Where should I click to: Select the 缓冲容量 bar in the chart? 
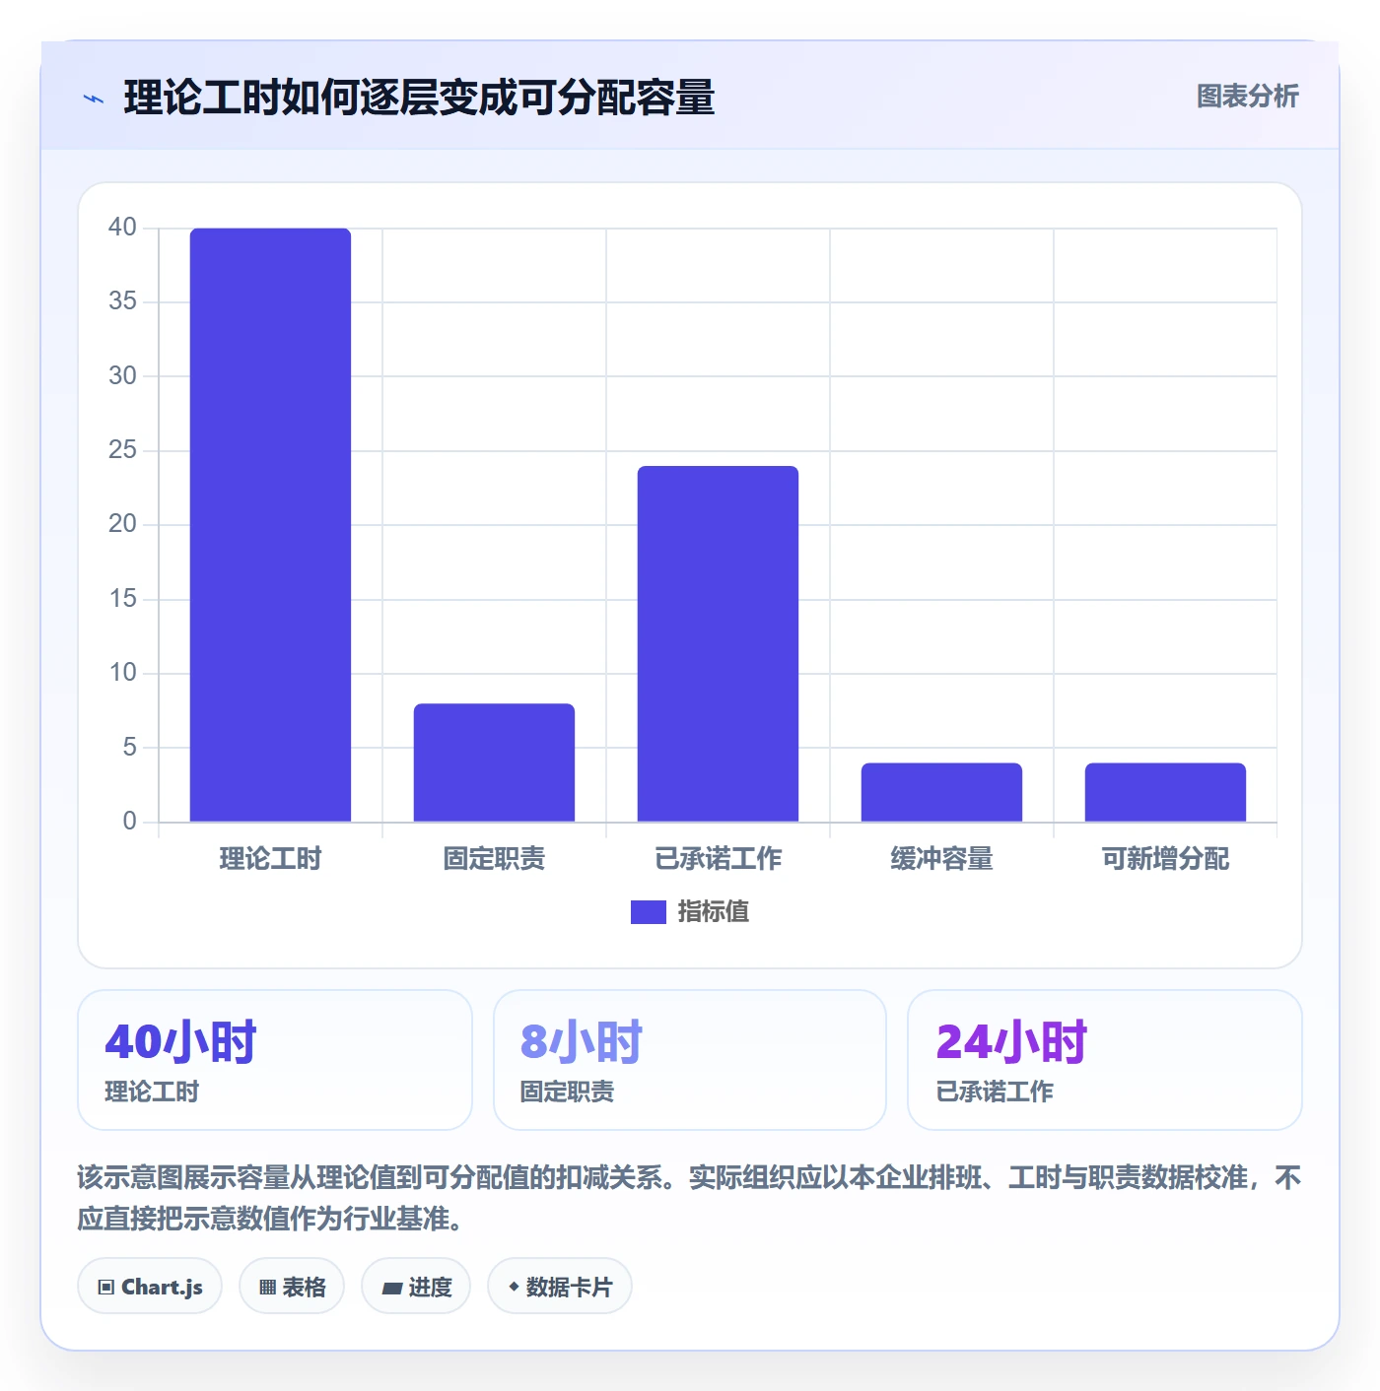[941, 792]
